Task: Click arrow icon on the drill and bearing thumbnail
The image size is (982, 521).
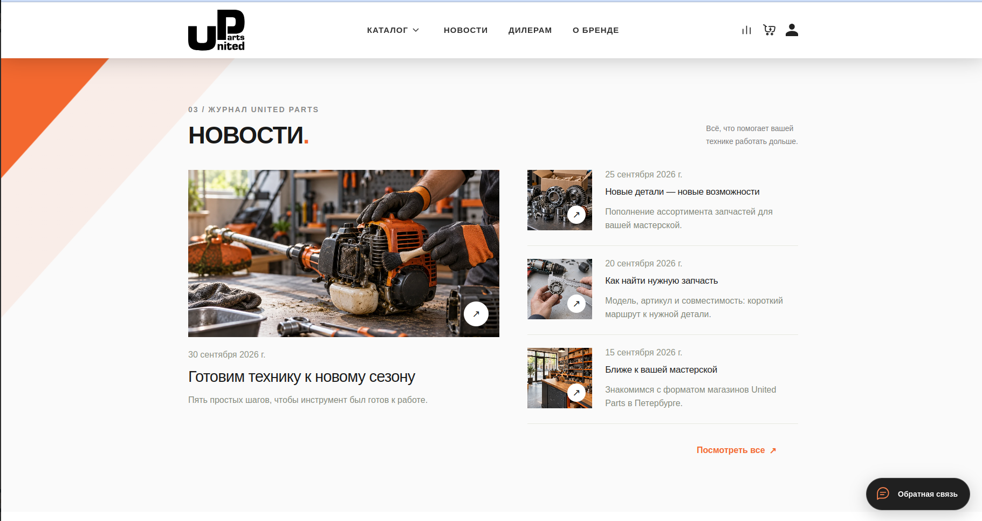Action: (x=576, y=304)
